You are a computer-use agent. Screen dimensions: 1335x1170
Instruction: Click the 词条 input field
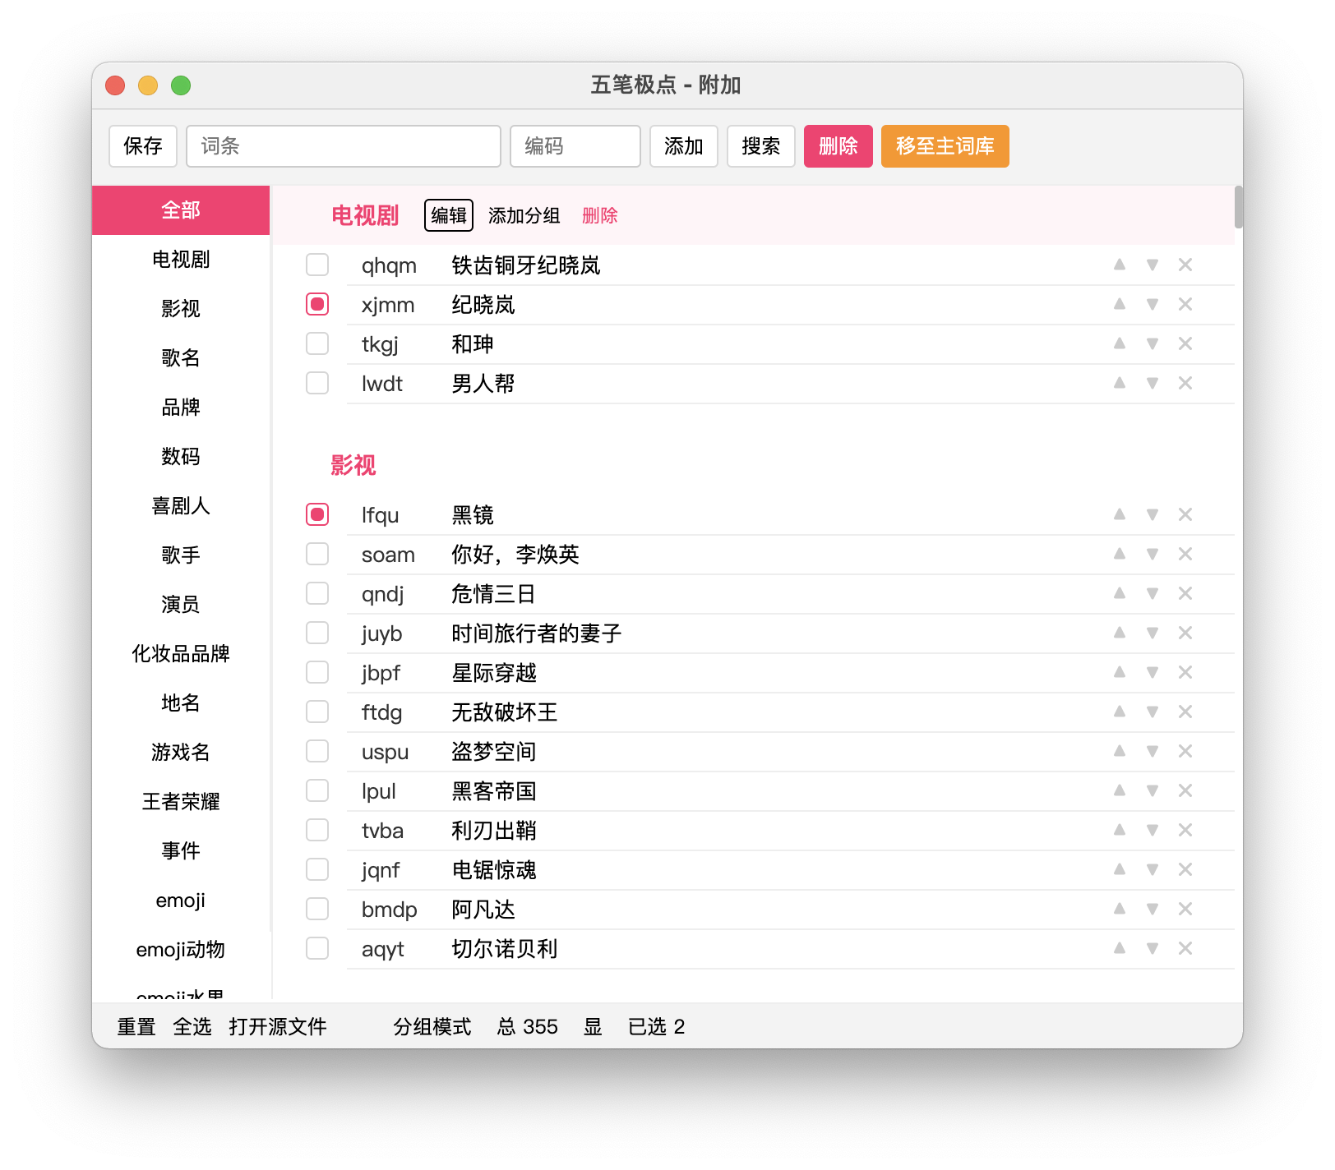(344, 146)
